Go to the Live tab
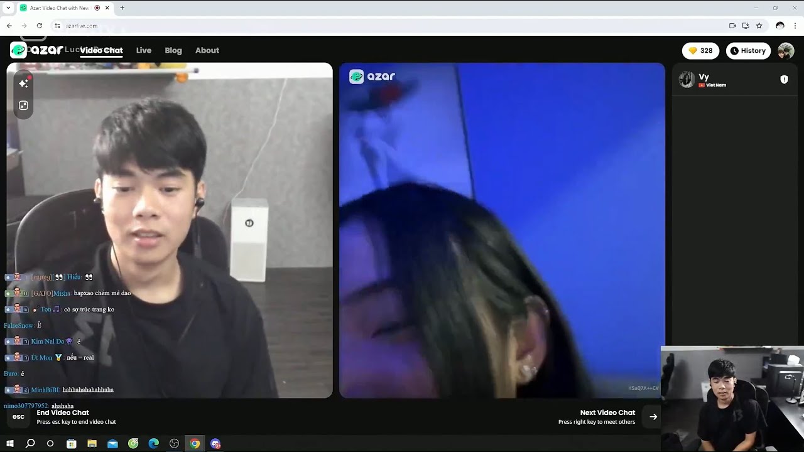 click(144, 50)
